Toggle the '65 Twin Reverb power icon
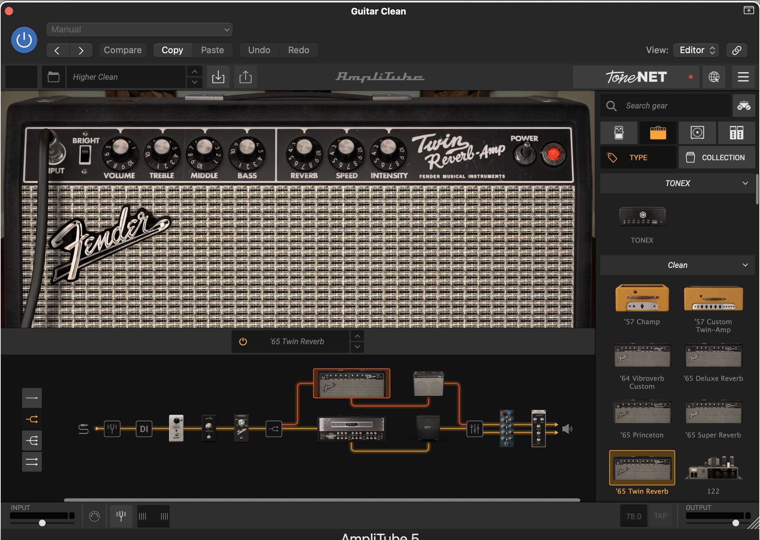 click(243, 341)
